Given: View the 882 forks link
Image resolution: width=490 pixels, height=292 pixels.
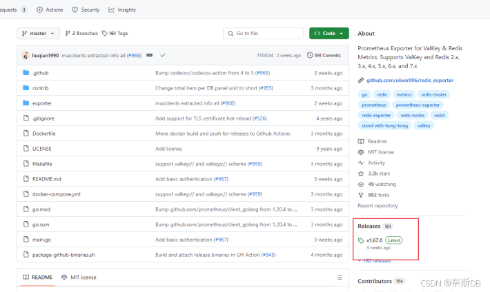Looking at the screenshot, I should 374,195.
